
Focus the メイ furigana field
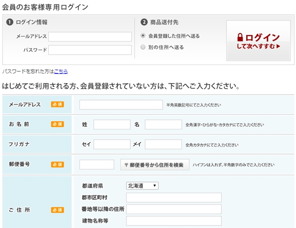coord(163,144)
